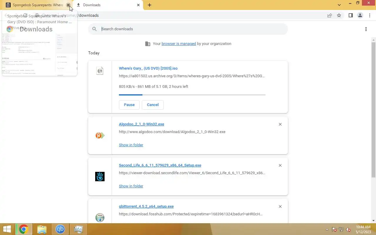This screenshot has height=235, width=376.
Task: Remove Second Life download from list
Action: (x=280, y=165)
